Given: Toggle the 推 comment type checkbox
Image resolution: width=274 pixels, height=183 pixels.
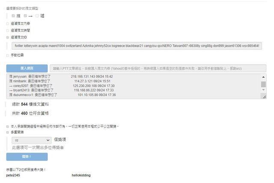Looking at the screenshot, I should coord(14,16).
